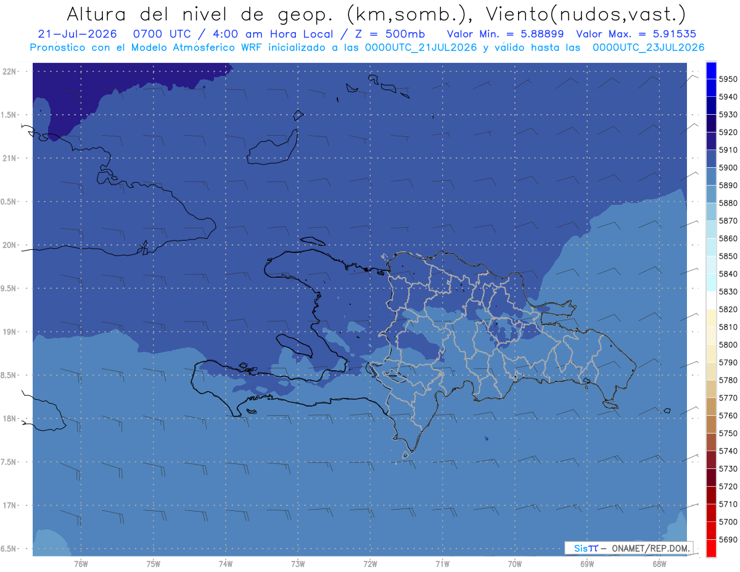
Task: Click the bright red swatch below 5690
Action: (710, 548)
